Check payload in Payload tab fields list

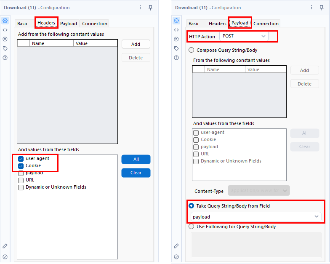point(196,147)
